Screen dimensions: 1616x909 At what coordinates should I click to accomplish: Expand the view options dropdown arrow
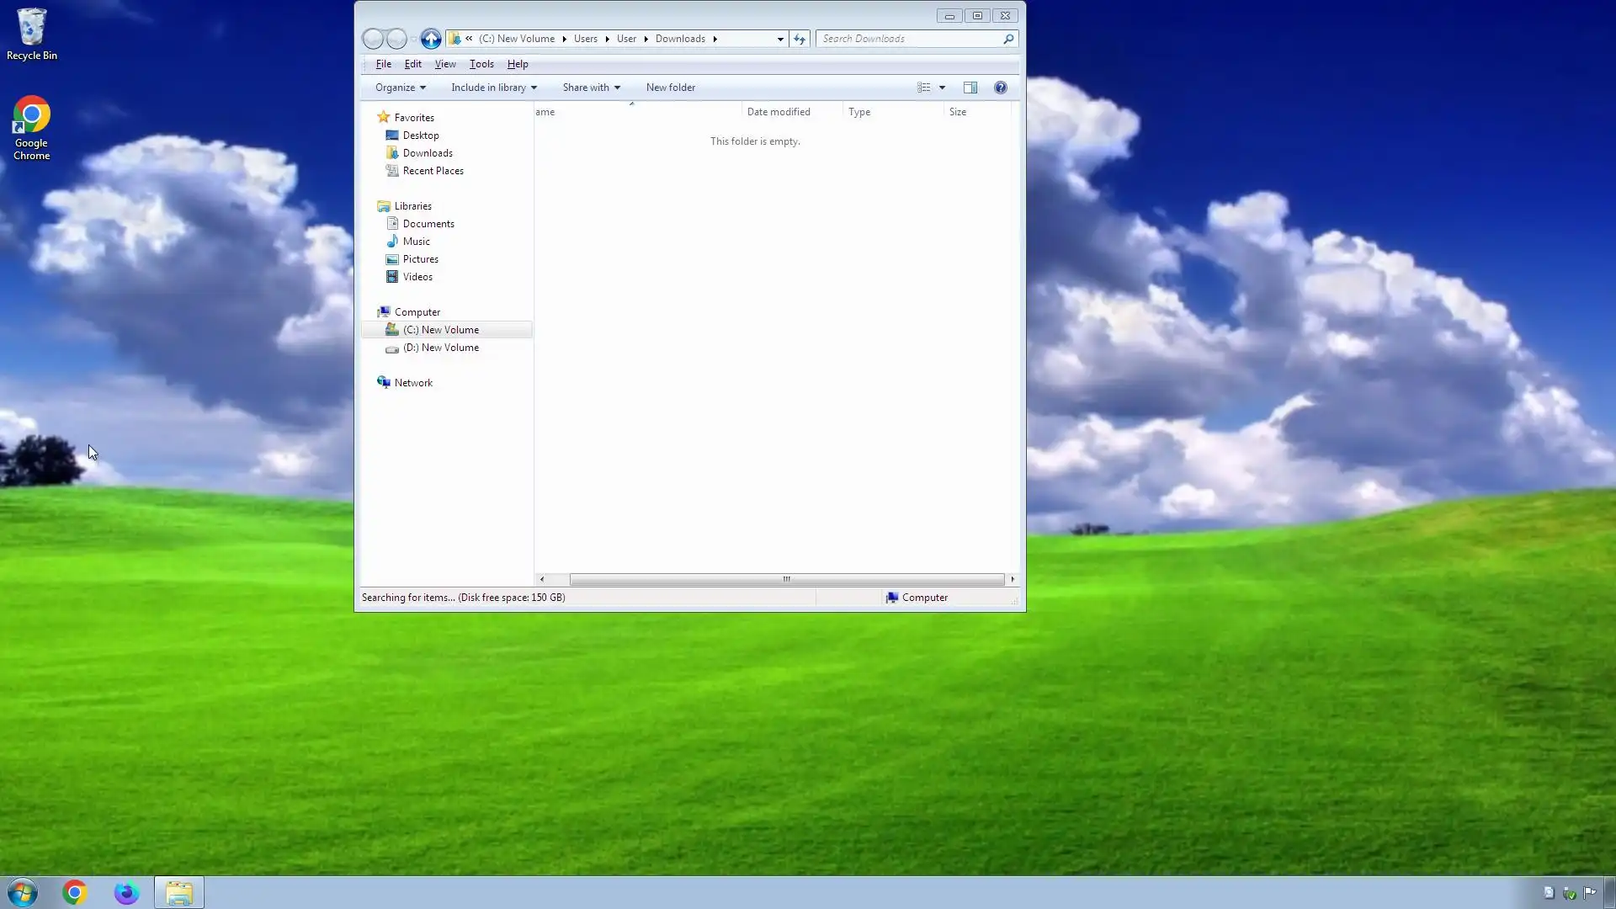pyautogui.click(x=942, y=88)
